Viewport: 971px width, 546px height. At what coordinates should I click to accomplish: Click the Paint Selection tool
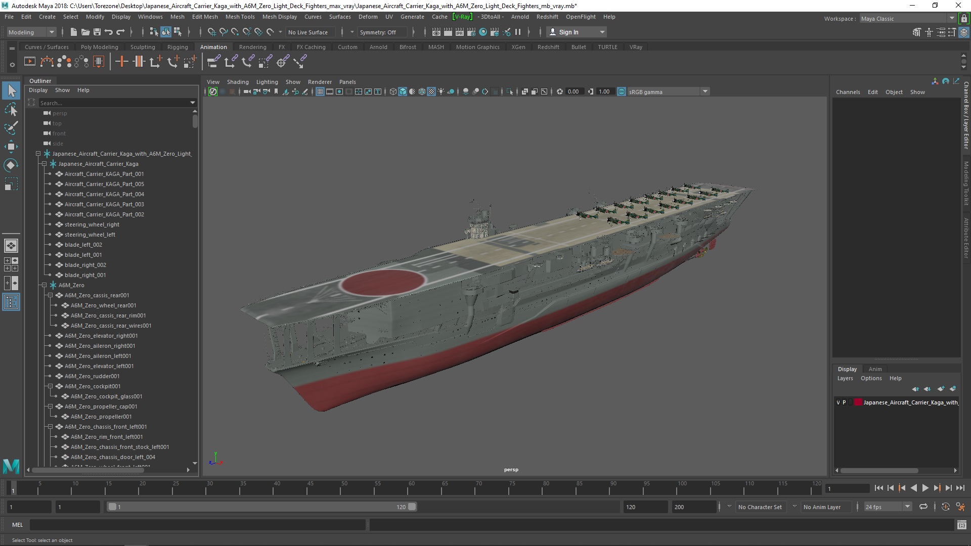[11, 128]
